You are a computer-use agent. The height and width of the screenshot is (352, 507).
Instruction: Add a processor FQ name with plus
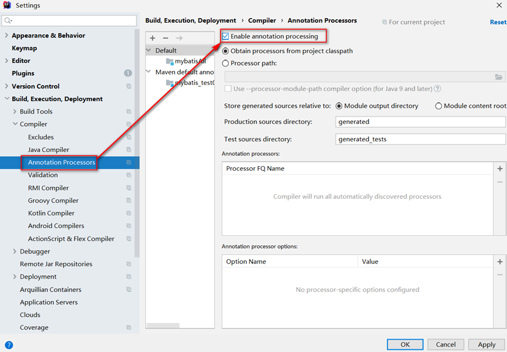point(500,168)
